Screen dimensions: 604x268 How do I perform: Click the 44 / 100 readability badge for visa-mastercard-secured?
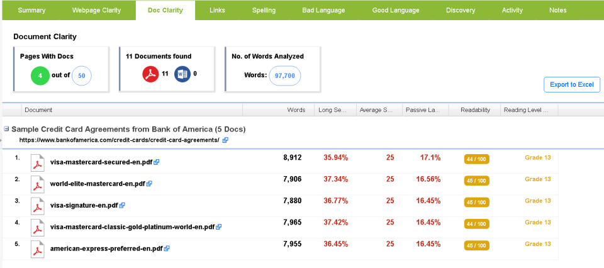click(x=476, y=159)
